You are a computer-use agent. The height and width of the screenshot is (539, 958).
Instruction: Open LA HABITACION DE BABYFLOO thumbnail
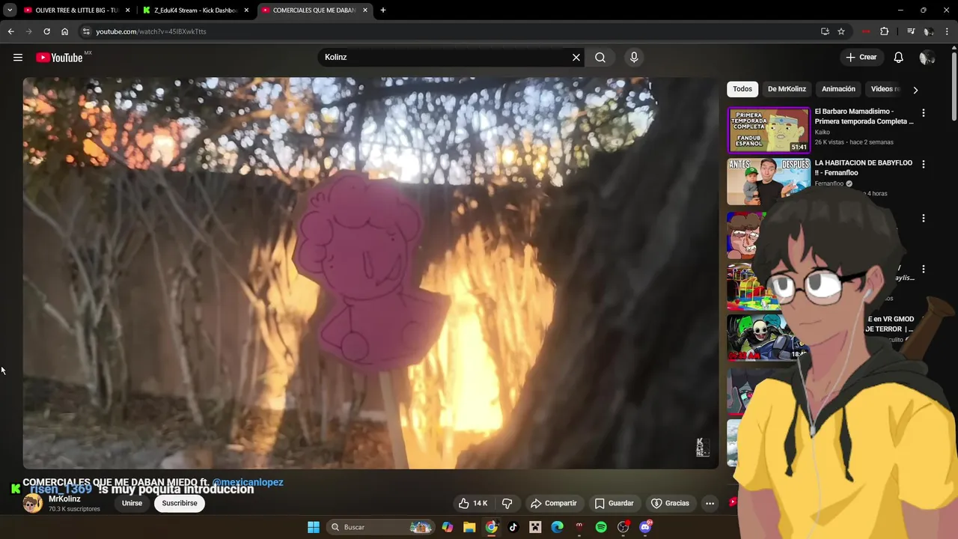point(769,181)
